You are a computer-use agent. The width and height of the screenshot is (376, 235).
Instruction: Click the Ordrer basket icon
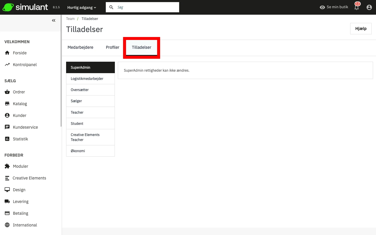(x=7, y=92)
